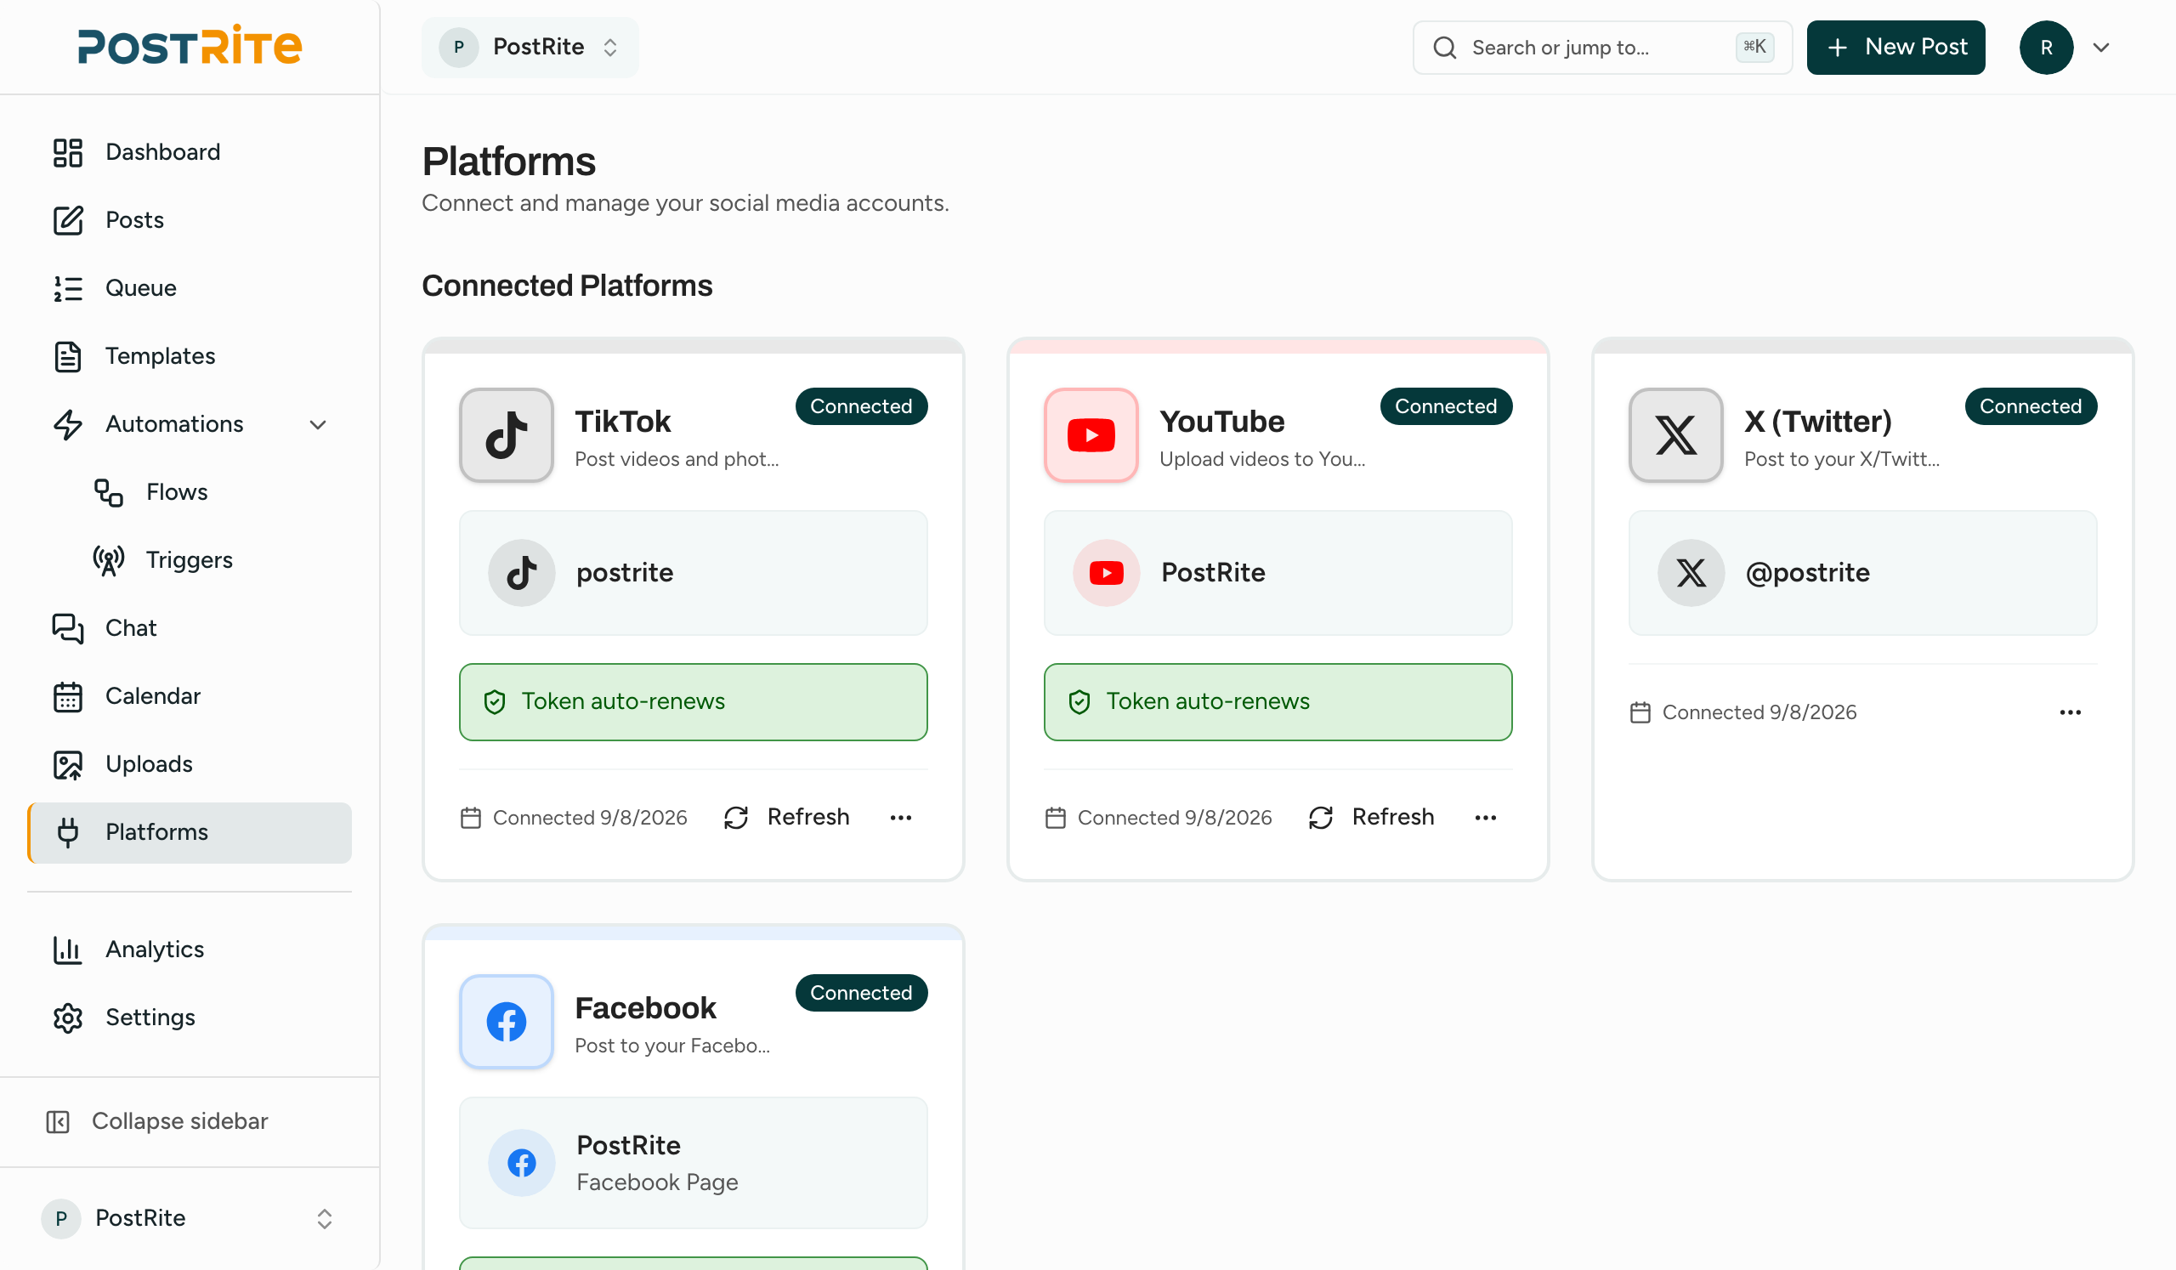Click the New Post button

pyautogui.click(x=1896, y=47)
